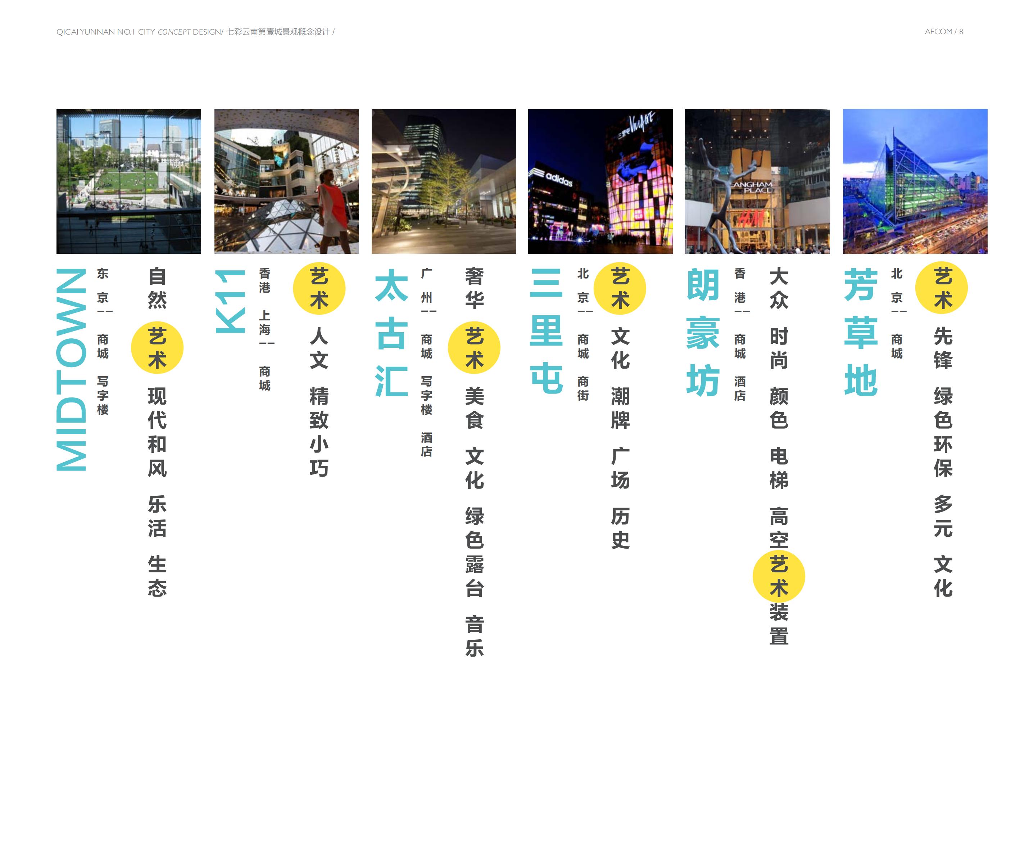Click 精致小巧 keyword text
The image size is (1020, 842).
click(x=319, y=432)
